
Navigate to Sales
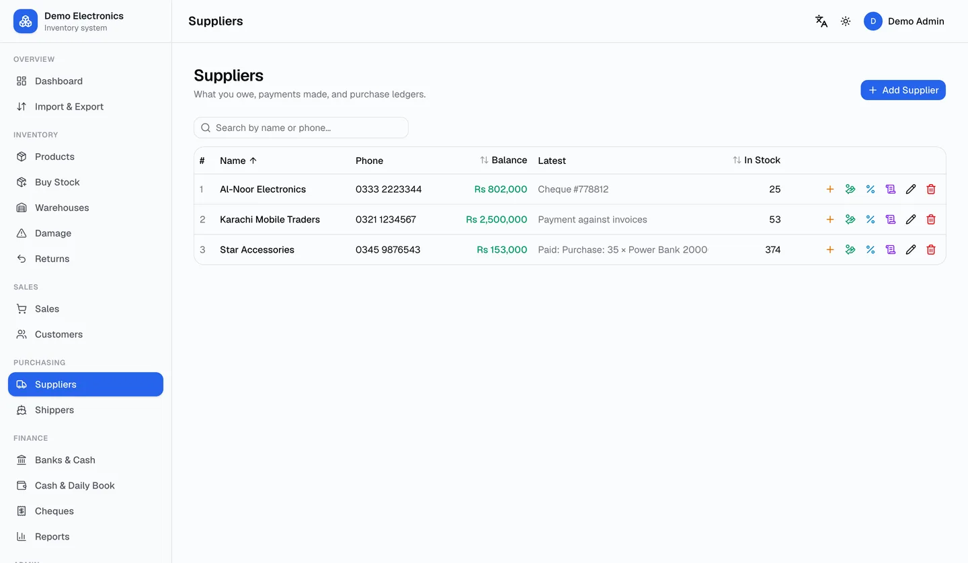pos(85,309)
